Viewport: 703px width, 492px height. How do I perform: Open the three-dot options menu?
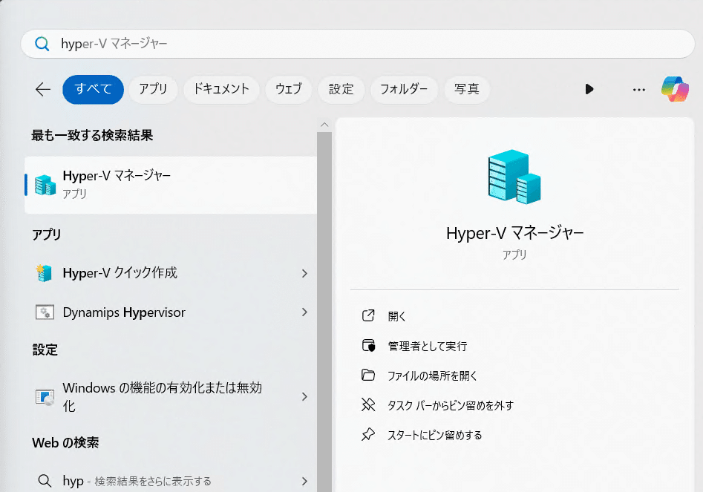point(639,90)
